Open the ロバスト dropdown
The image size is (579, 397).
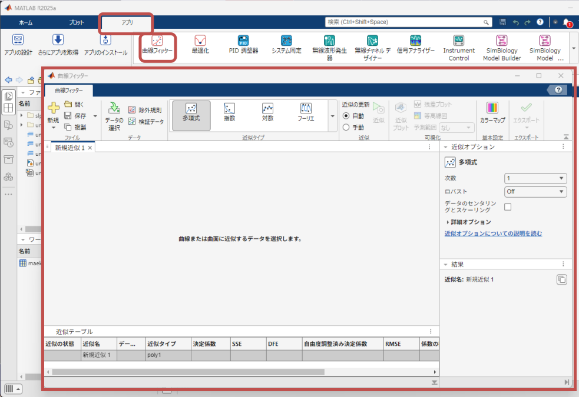[x=535, y=192]
